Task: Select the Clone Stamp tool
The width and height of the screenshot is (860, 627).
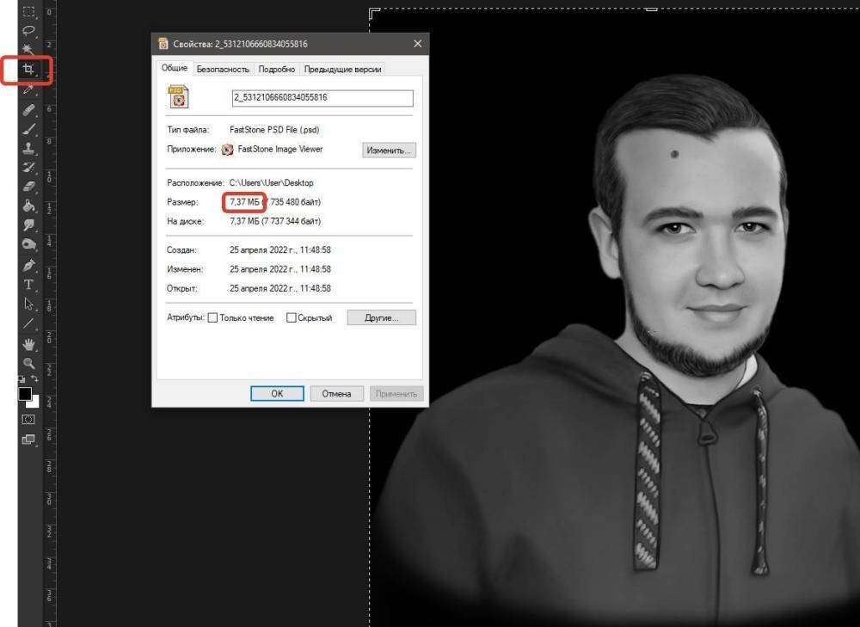Action: click(x=28, y=148)
